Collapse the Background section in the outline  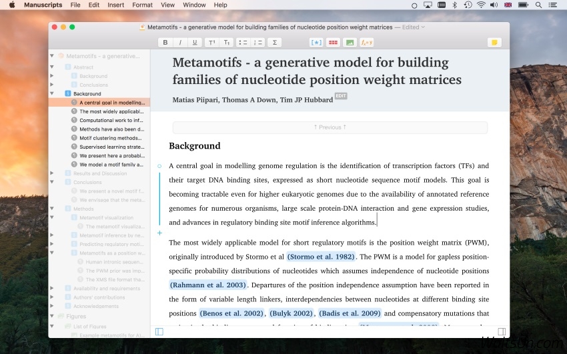pos(52,94)
